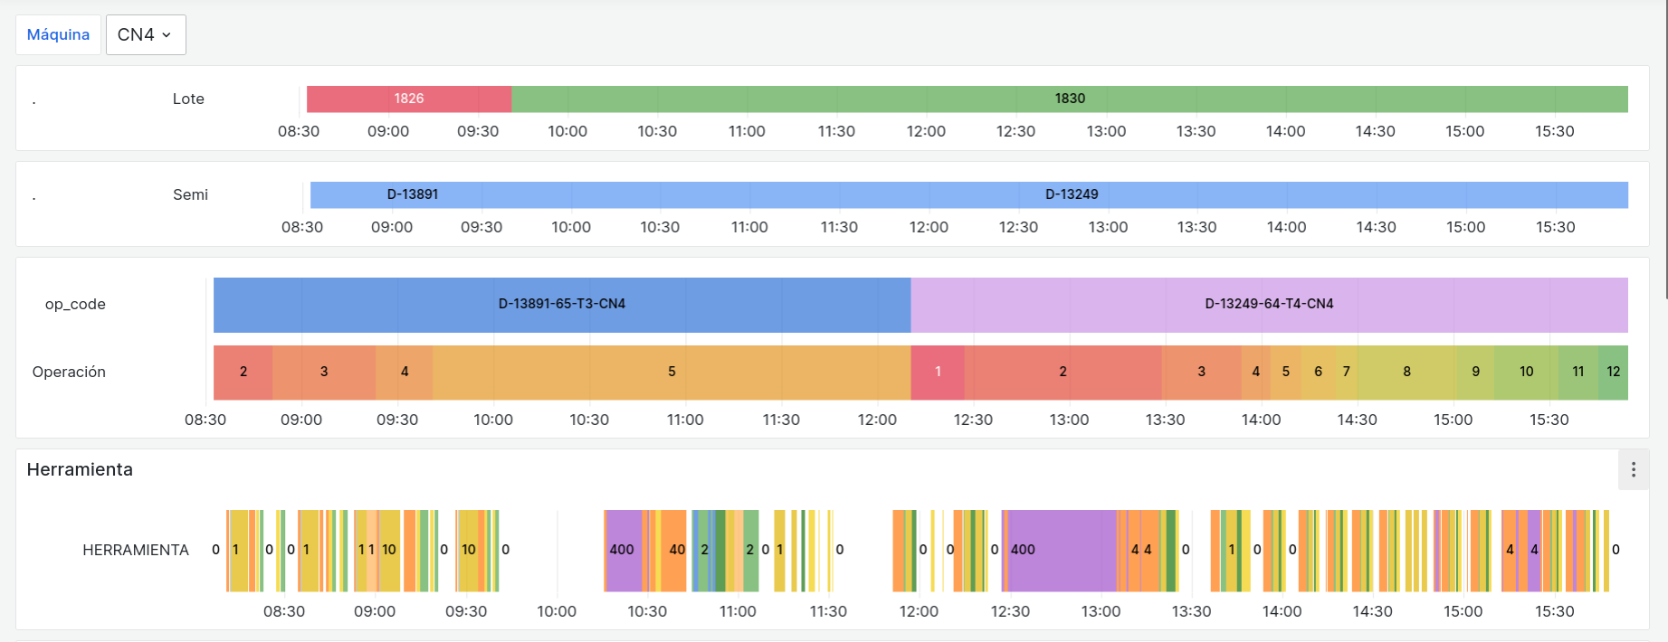The image size is (1668, 642).
Task: Click Operación segment 9
Action: point(1475,372)
